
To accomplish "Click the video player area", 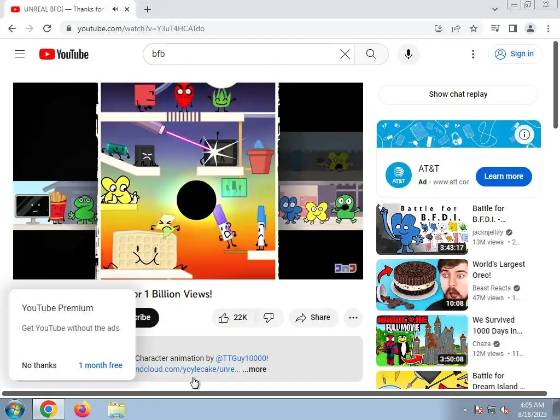I will coord(188,181).
